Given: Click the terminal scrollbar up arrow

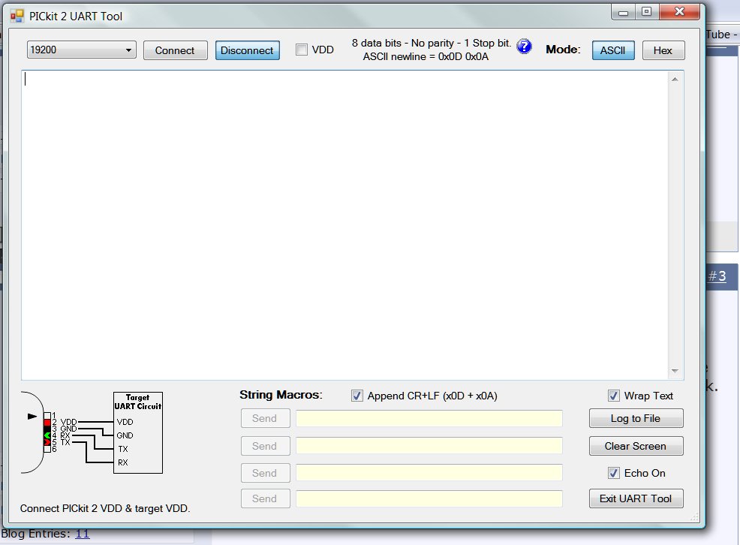Looking at the screenshot, I should pos(675,80).
